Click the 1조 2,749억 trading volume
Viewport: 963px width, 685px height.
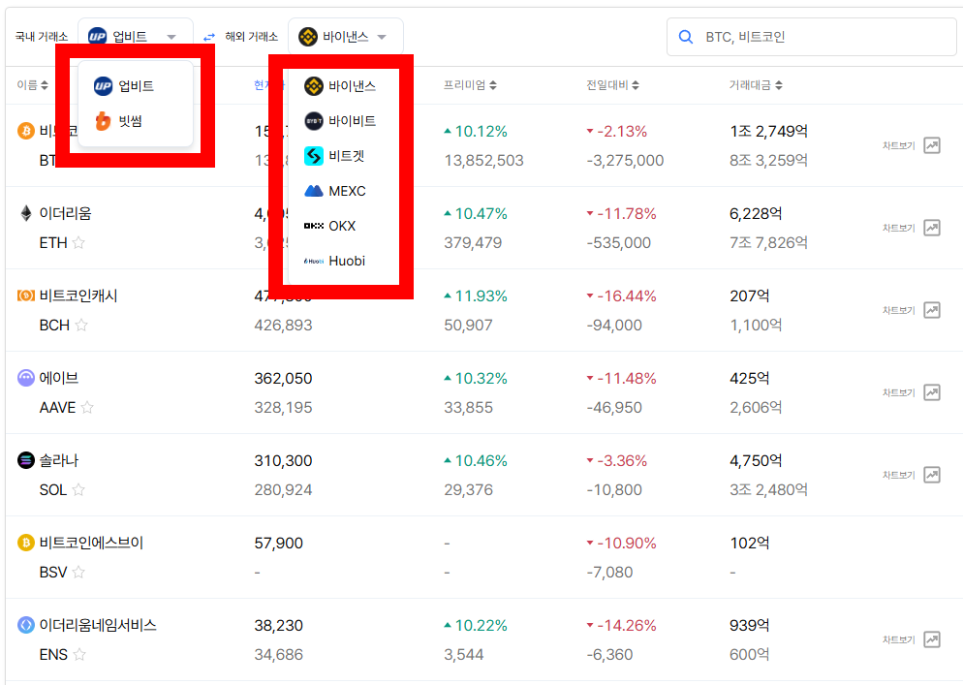tap(768, 131)
